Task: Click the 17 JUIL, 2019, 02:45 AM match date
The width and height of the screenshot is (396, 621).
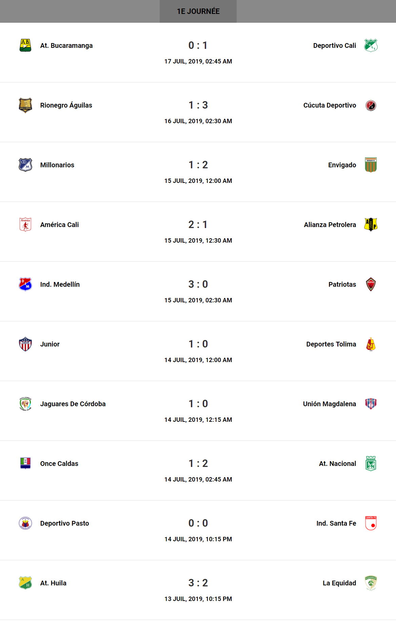Action: point(198,61)
